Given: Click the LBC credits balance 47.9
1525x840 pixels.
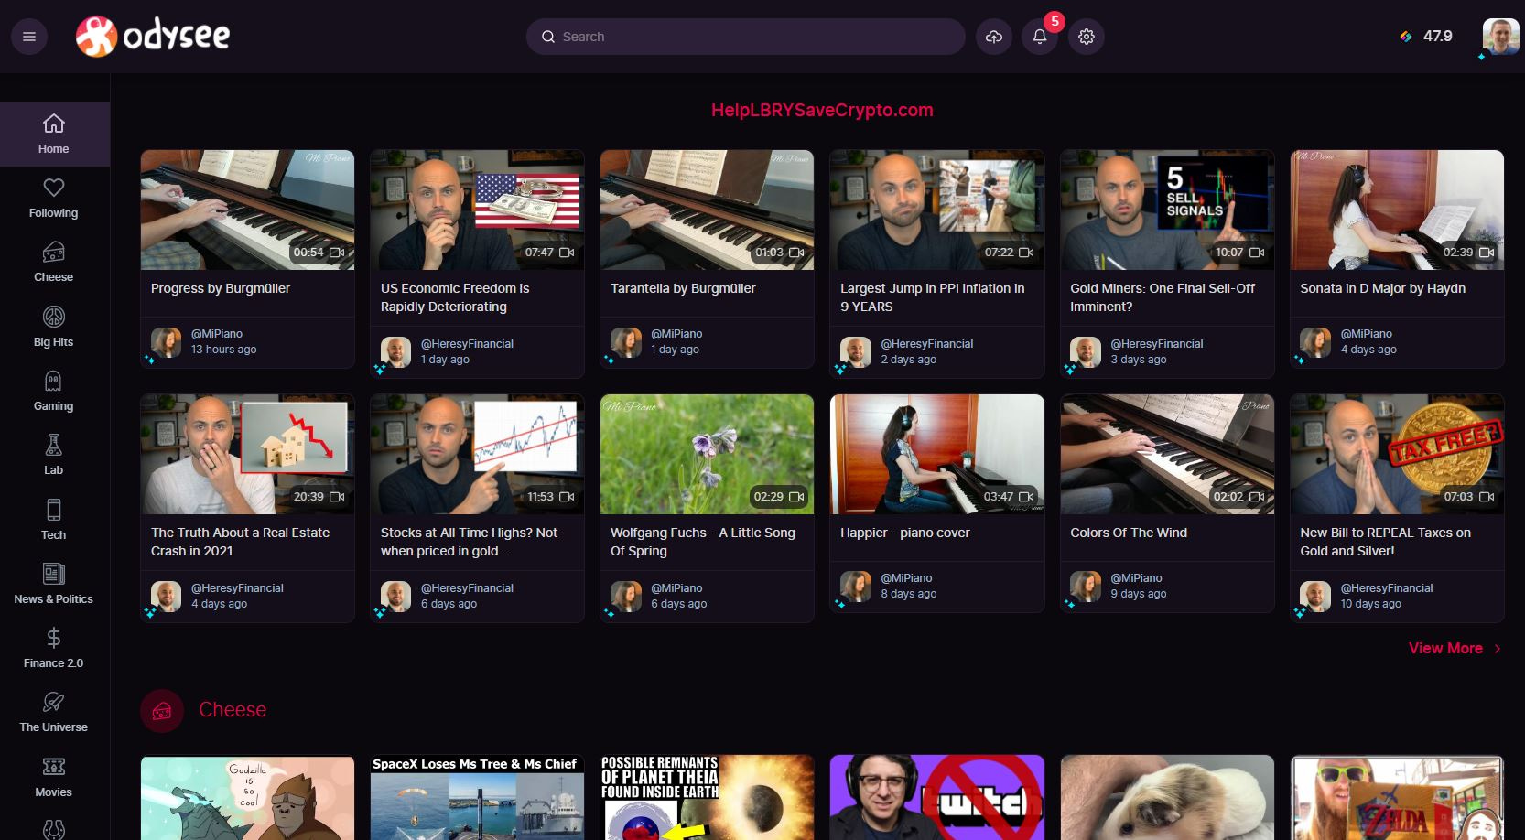Looking at the screenshot, I should [x=1426, y=37].
